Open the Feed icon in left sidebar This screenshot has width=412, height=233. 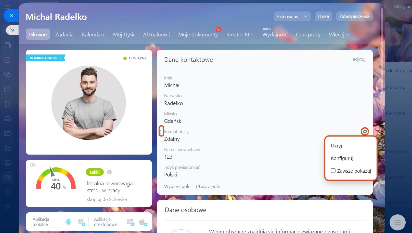point(8,45)
